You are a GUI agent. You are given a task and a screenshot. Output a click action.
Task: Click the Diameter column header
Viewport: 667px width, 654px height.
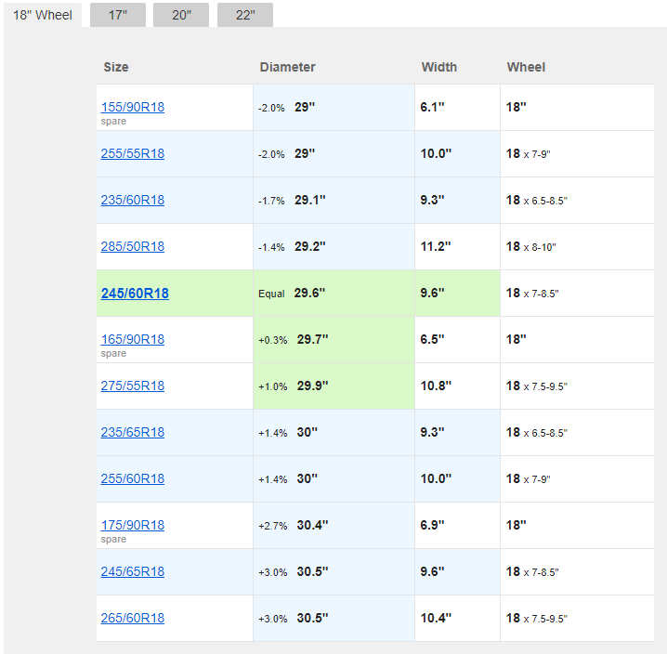point(287,67)
